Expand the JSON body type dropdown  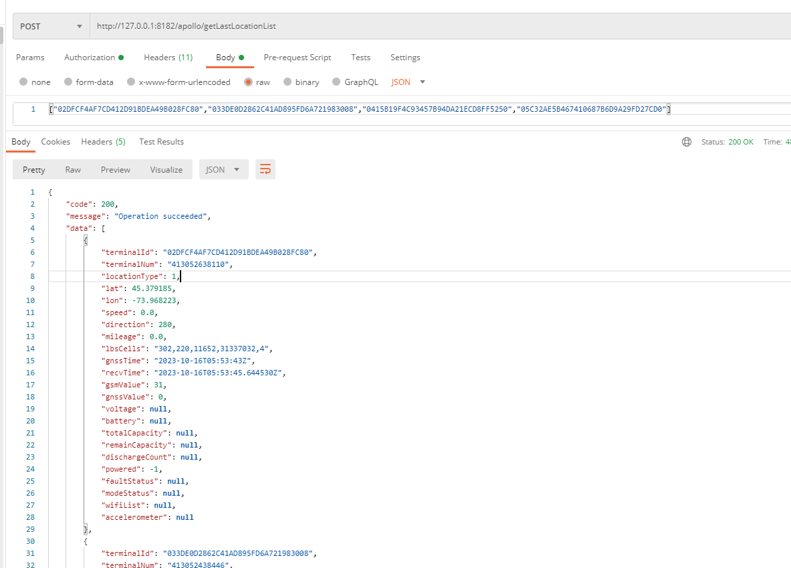[409, 82]
